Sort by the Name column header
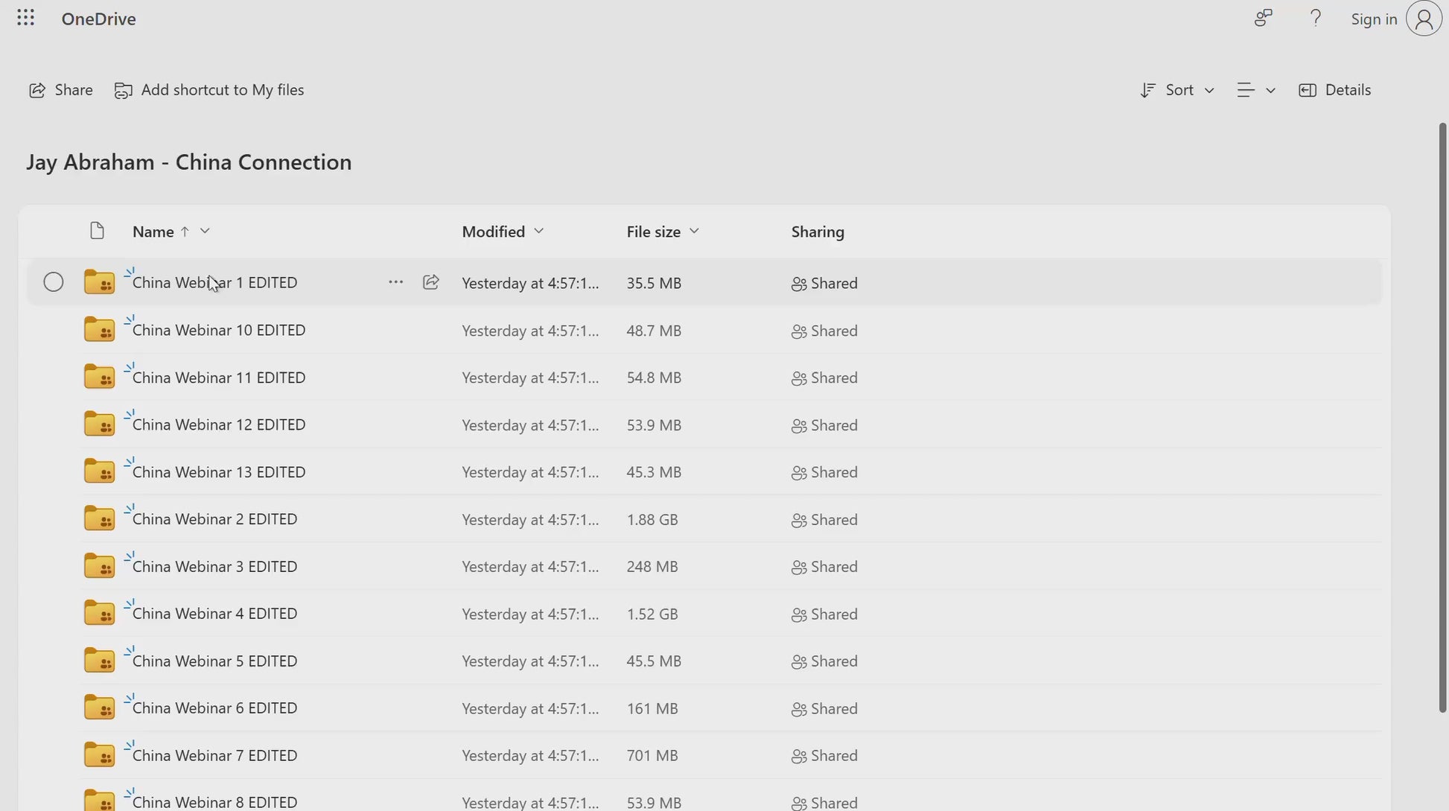This screenshot has height=811, width=1449. (153, 232)
